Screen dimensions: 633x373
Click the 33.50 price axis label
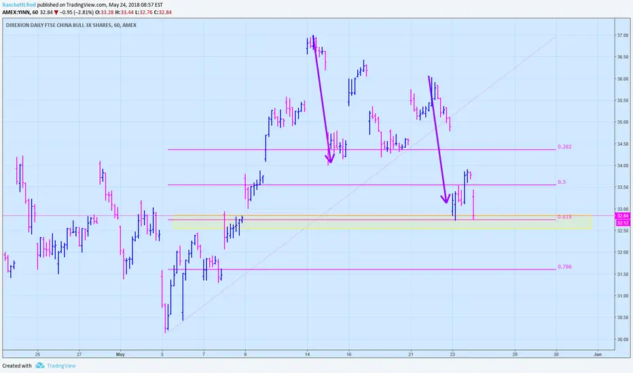[623, 187]
